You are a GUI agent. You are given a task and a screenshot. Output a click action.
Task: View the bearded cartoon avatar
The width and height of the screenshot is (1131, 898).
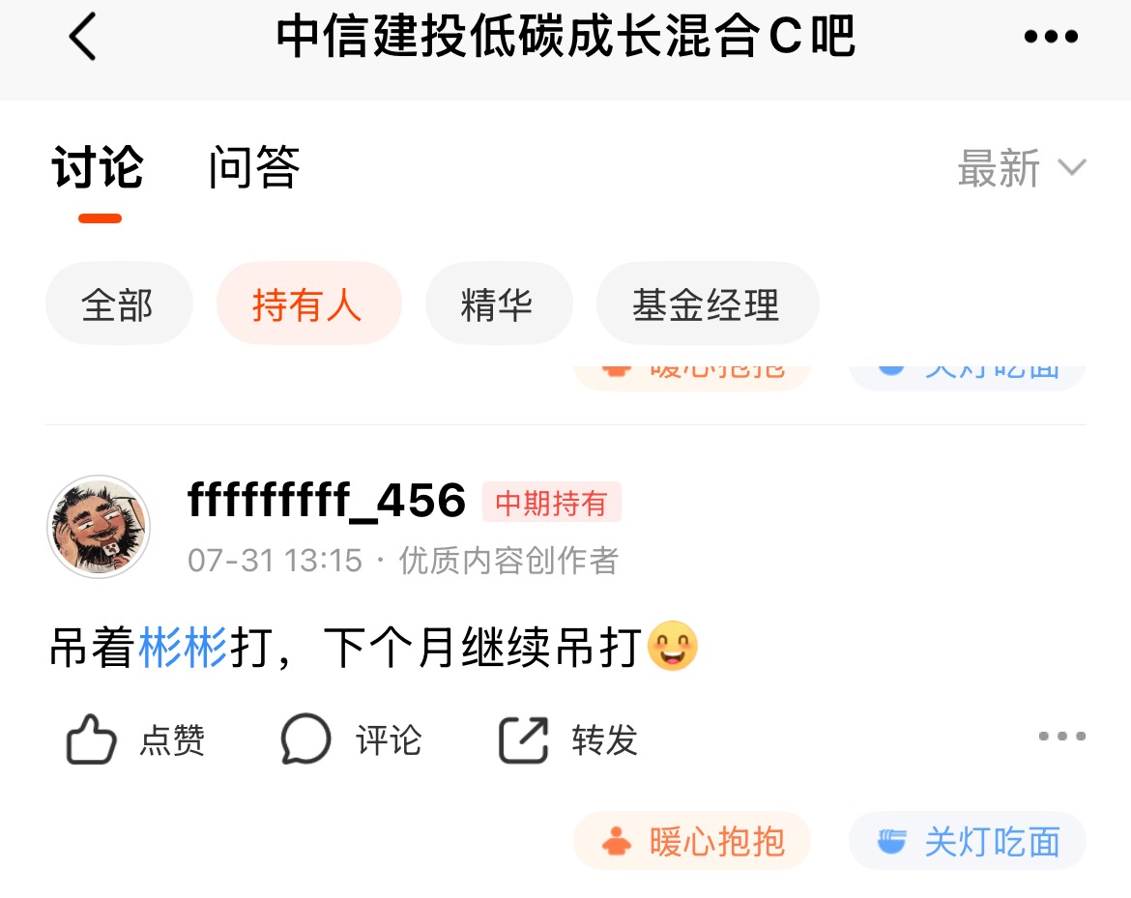(x=99, y=527)
